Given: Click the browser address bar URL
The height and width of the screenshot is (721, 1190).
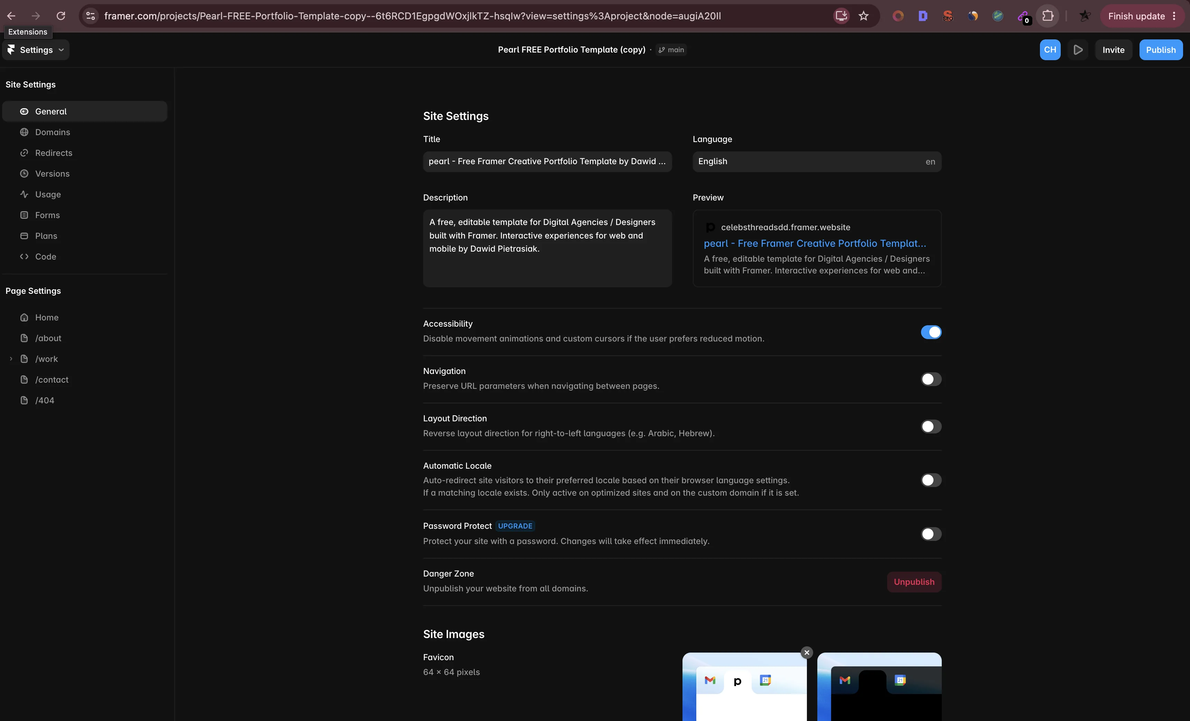Looking at the screenshot, I should pos(412,16).
